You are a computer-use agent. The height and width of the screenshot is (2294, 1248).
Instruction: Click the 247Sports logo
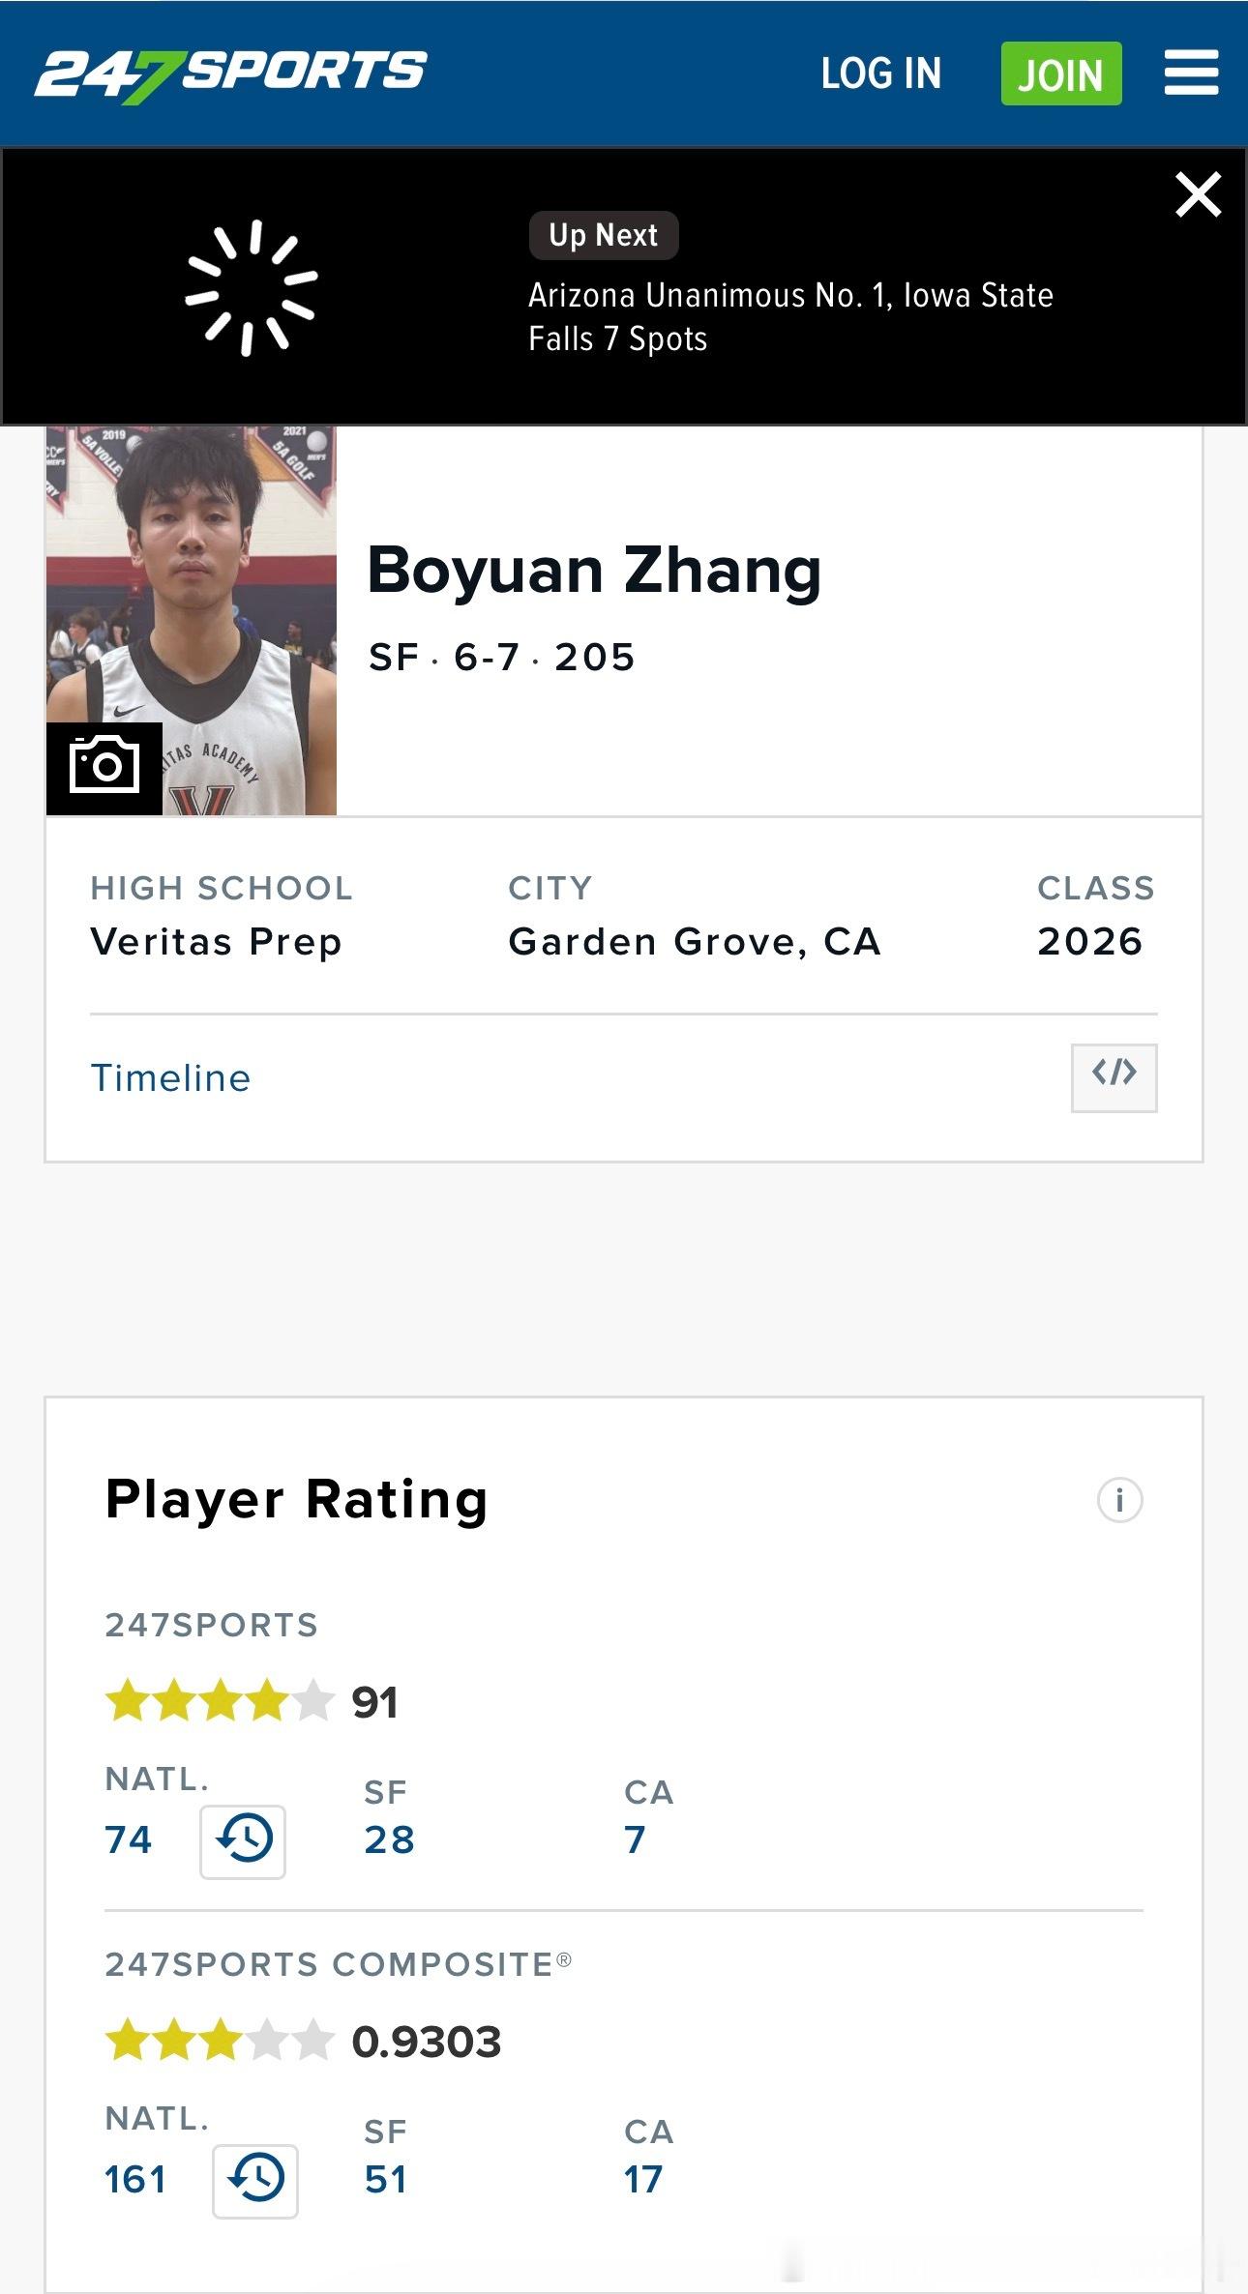point(230,74)
